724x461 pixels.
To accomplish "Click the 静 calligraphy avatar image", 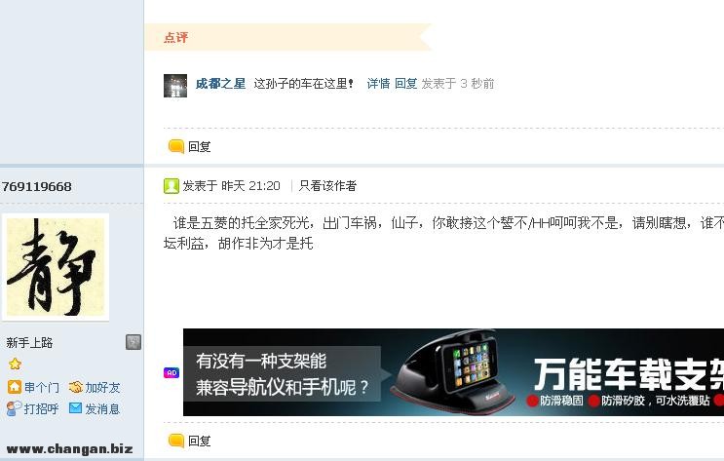I will click(x=56, y=267).
